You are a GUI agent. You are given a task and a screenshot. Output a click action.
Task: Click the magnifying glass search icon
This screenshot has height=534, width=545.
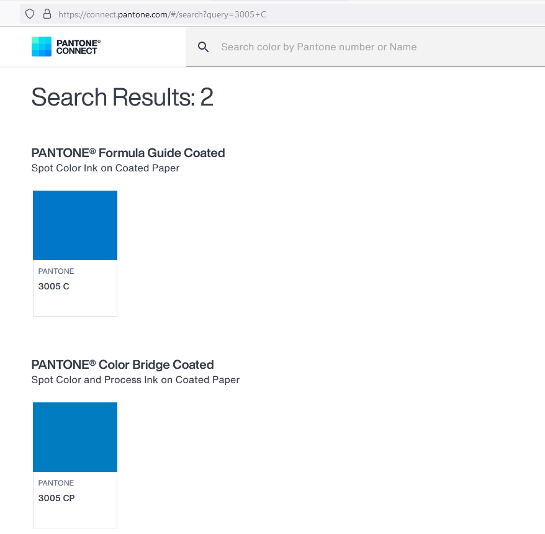(204, 47)
